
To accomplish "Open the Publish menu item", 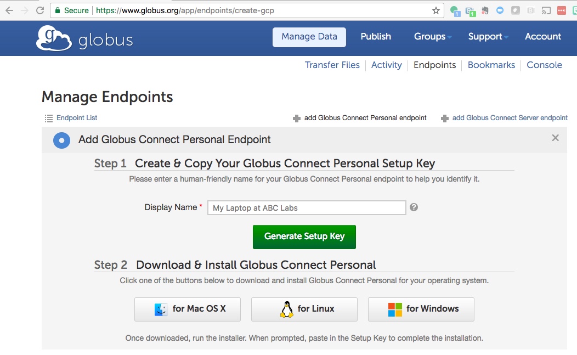I will click(x=376, y=36).
